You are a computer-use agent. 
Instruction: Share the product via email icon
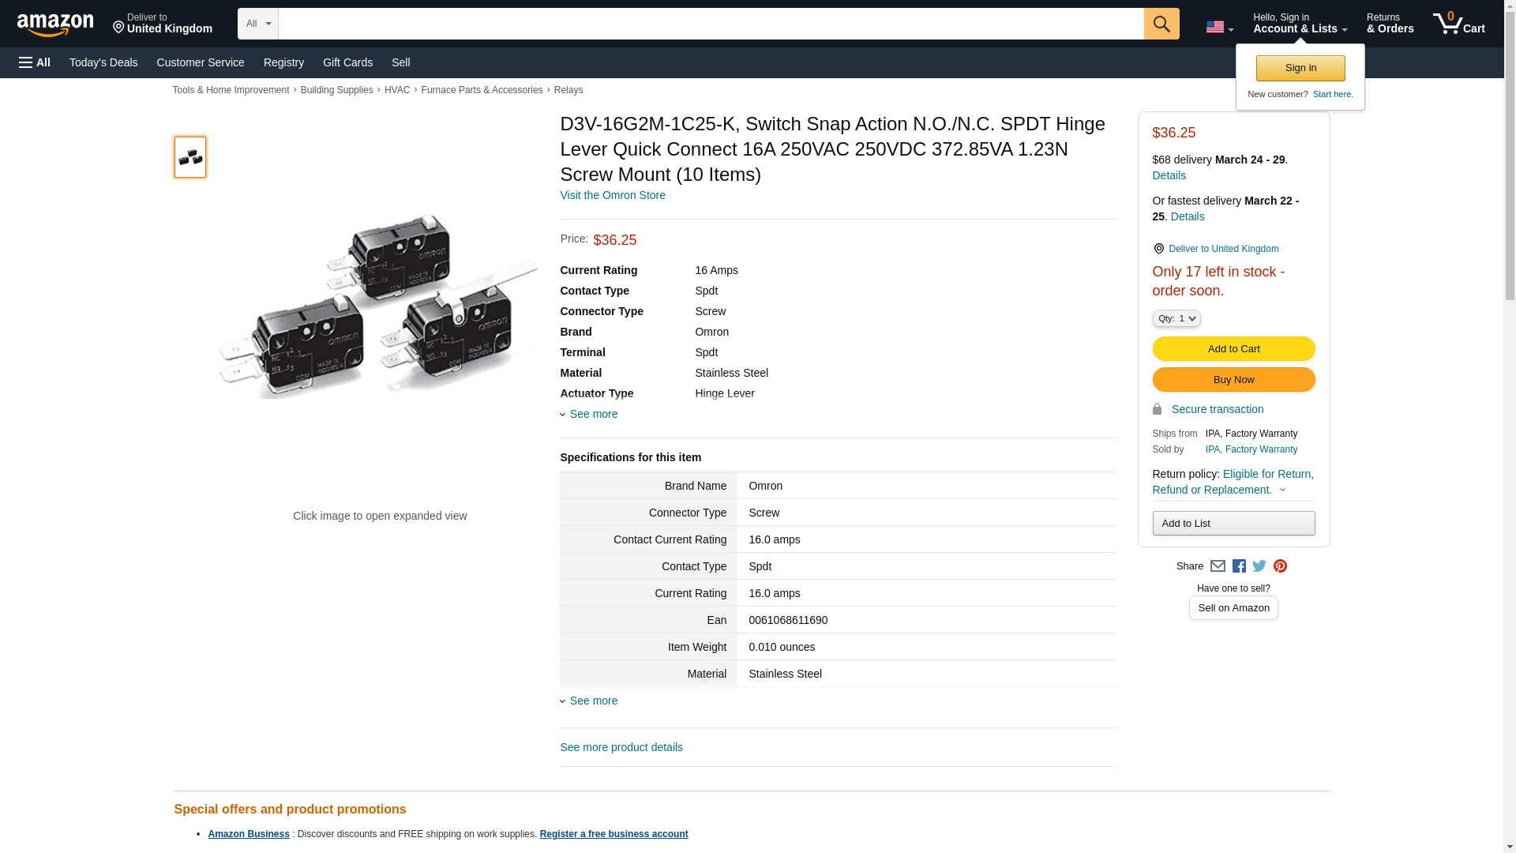(1218, 566)
